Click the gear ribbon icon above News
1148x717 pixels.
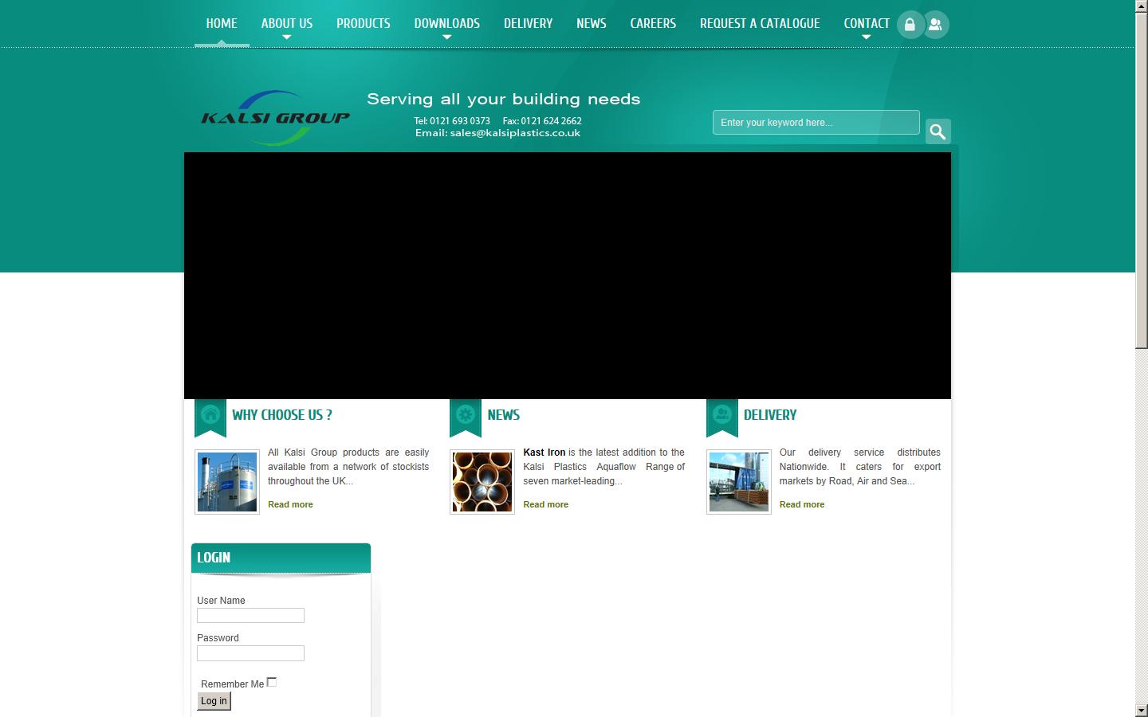click(x=465, y=413)
